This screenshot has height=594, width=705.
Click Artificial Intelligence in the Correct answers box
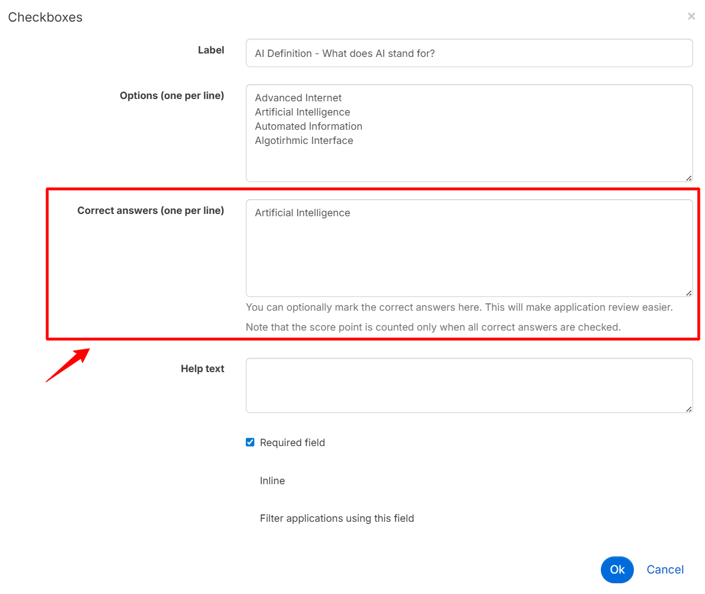point(302,213)
